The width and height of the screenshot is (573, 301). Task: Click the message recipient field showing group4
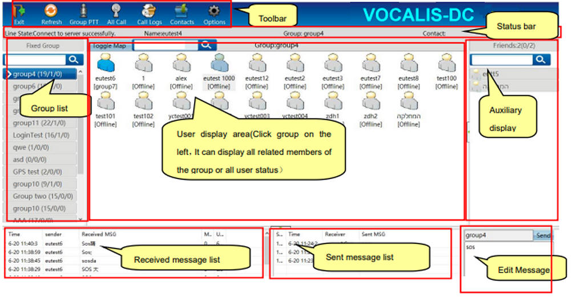[498, 235]
